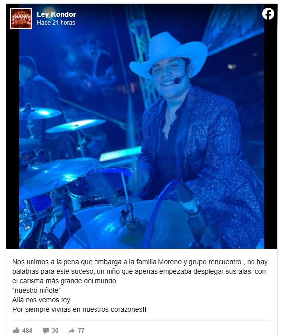This screenshot has width=284, height=335.
Task: Open the Facebook logo link
Action: pos(268,14)
